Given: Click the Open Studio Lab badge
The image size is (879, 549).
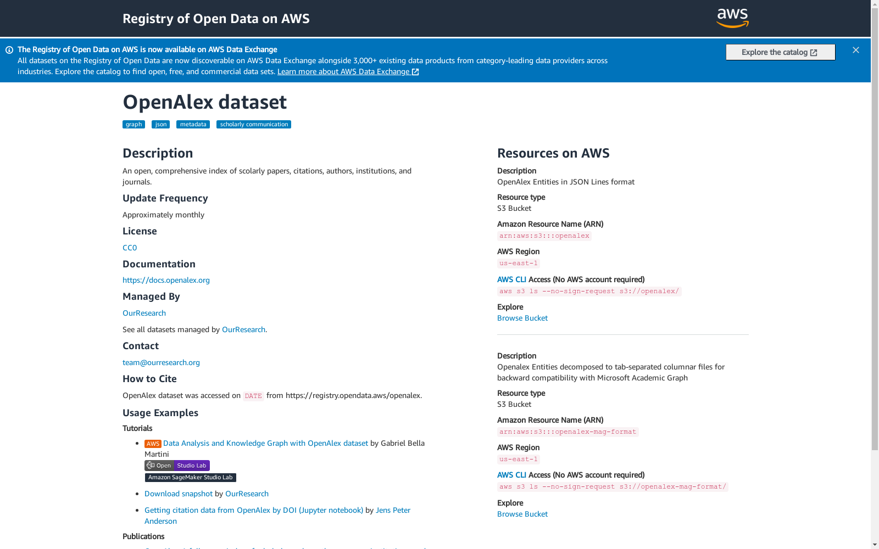Looking at the screenshot, I should pos(177,466).
